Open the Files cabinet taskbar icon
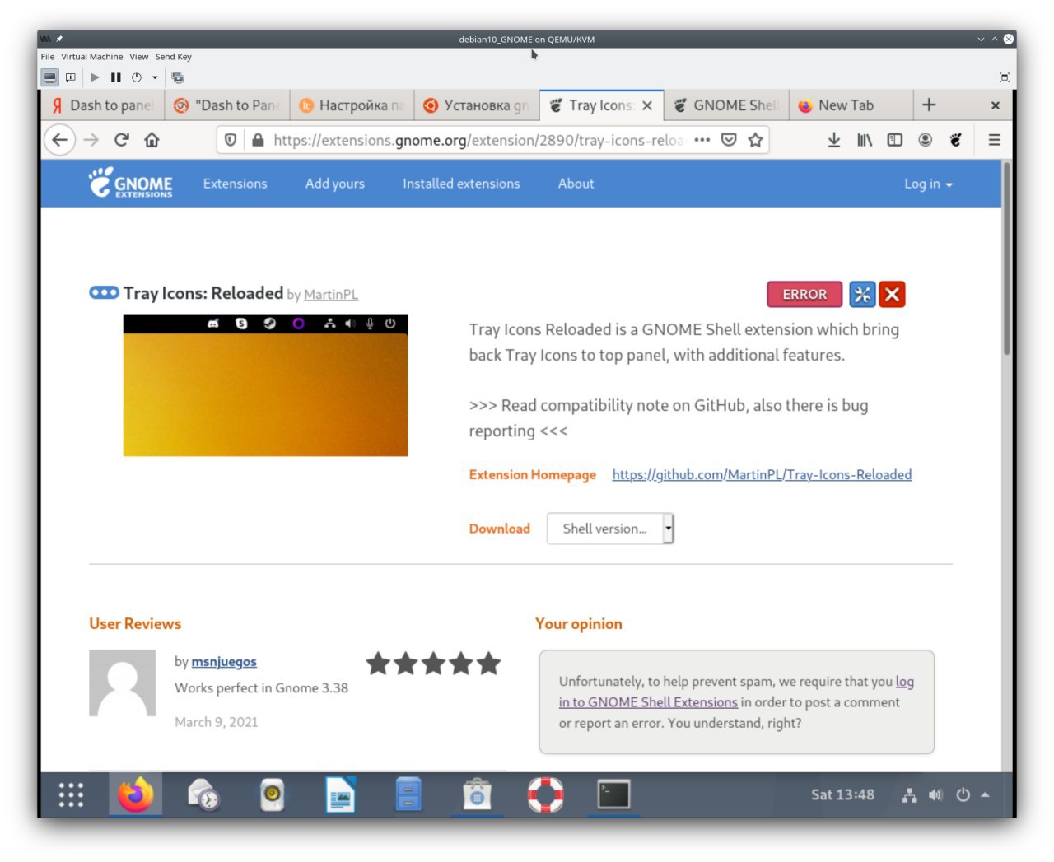Image resolution: width=1054 pixels, height=862 pixels. (x=408, y=794)
